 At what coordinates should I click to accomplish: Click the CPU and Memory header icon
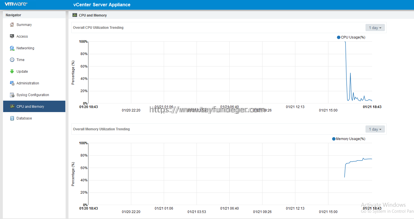75,15
